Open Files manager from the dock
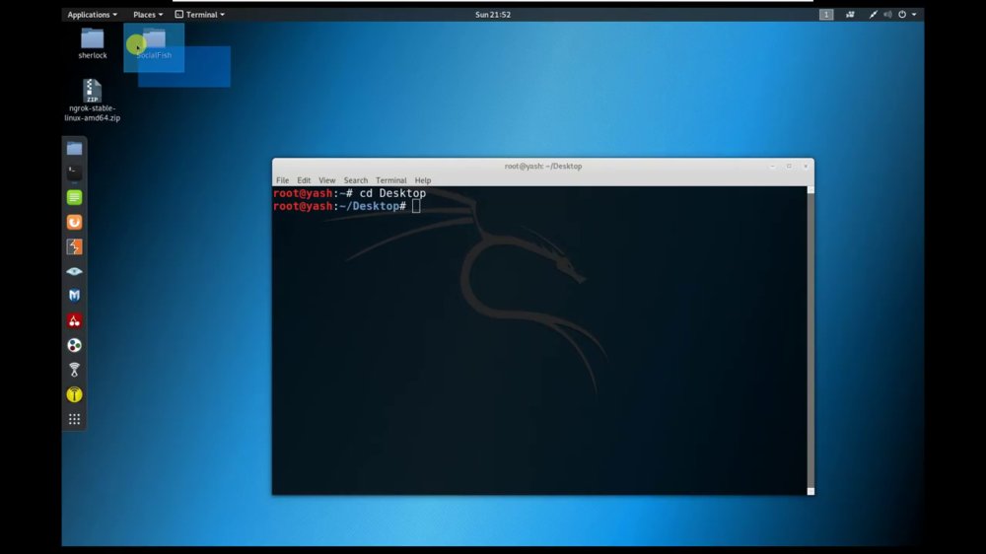The width and height of the screenshot is (986, 554). pos(74,149)
